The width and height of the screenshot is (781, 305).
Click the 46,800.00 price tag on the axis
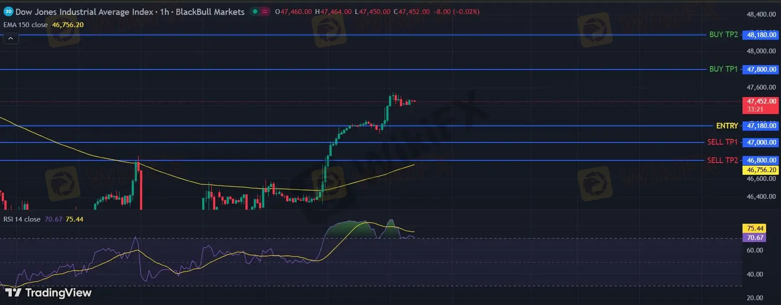point(761,160)
